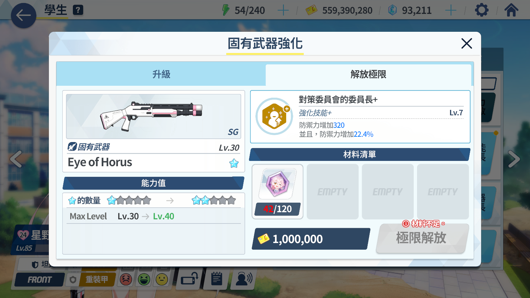This screenshot has width=530, height=298.
Task: Go back with the arrow button
Action: [24, 16]
